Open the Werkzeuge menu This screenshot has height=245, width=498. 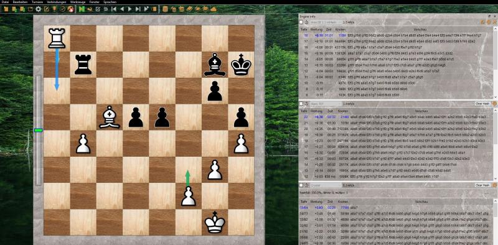pos(77,2)
